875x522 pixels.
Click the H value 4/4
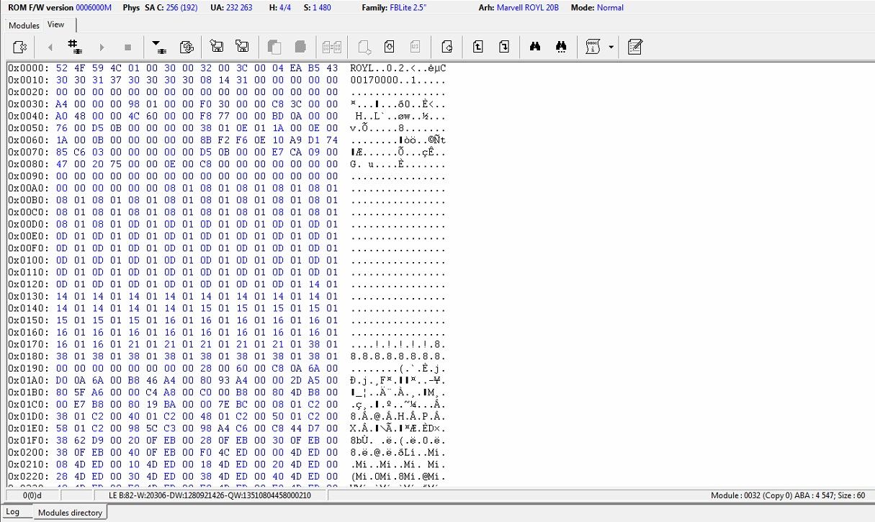point(287,8)
